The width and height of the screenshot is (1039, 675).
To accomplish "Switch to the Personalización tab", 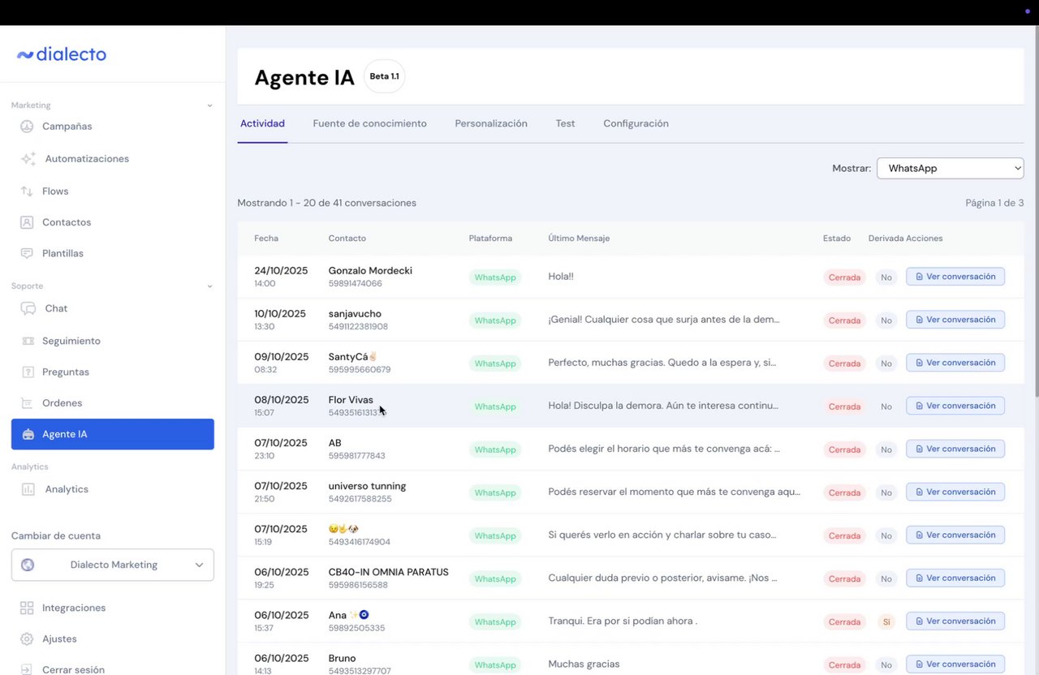I will 491,123.
